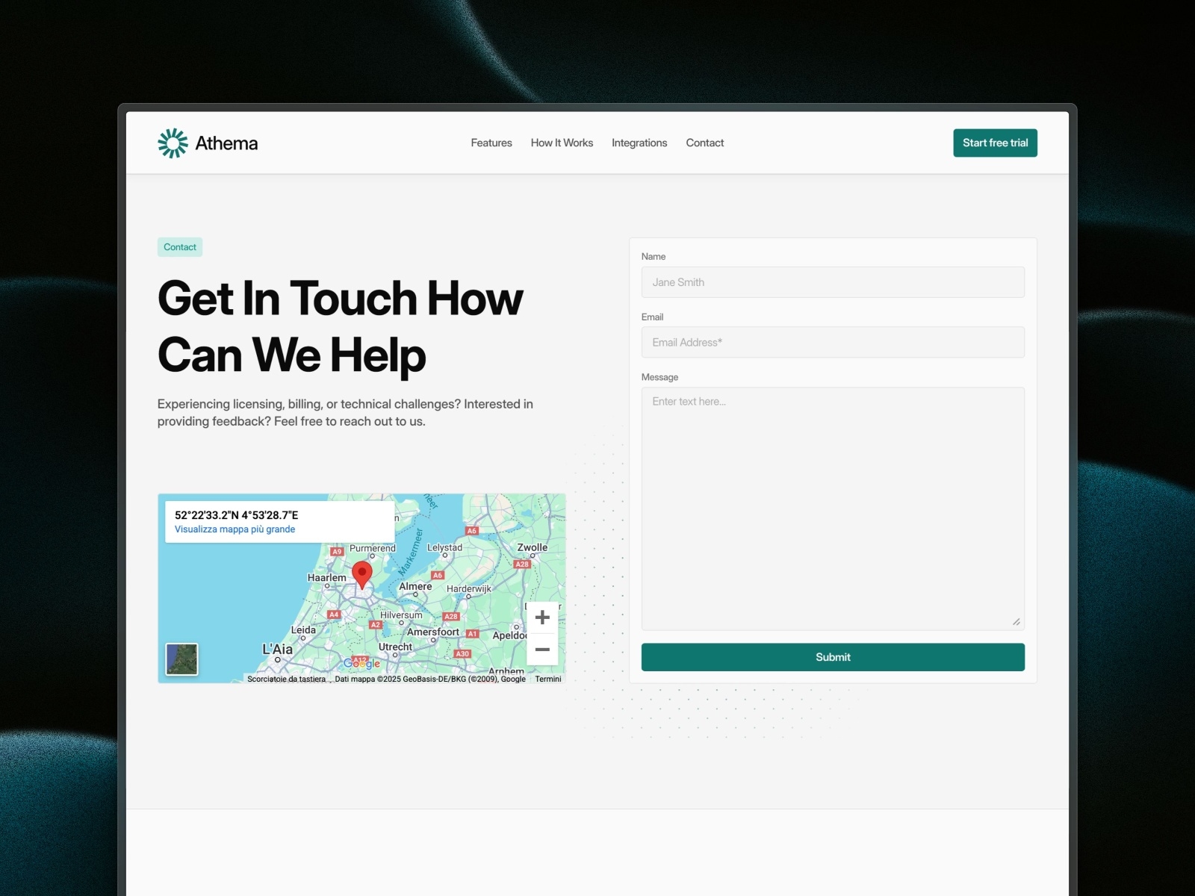Open the How It Works page
The width and height of the screenshot is (1195, 896).
[562, 143]
